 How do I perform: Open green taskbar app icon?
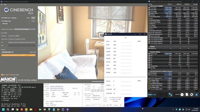coord(40,110)
